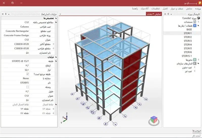Image resolution: width=202 pixels, height=138 pixels.
Task: Collapse the stories/plans tree node
Action: click(198, 26)
